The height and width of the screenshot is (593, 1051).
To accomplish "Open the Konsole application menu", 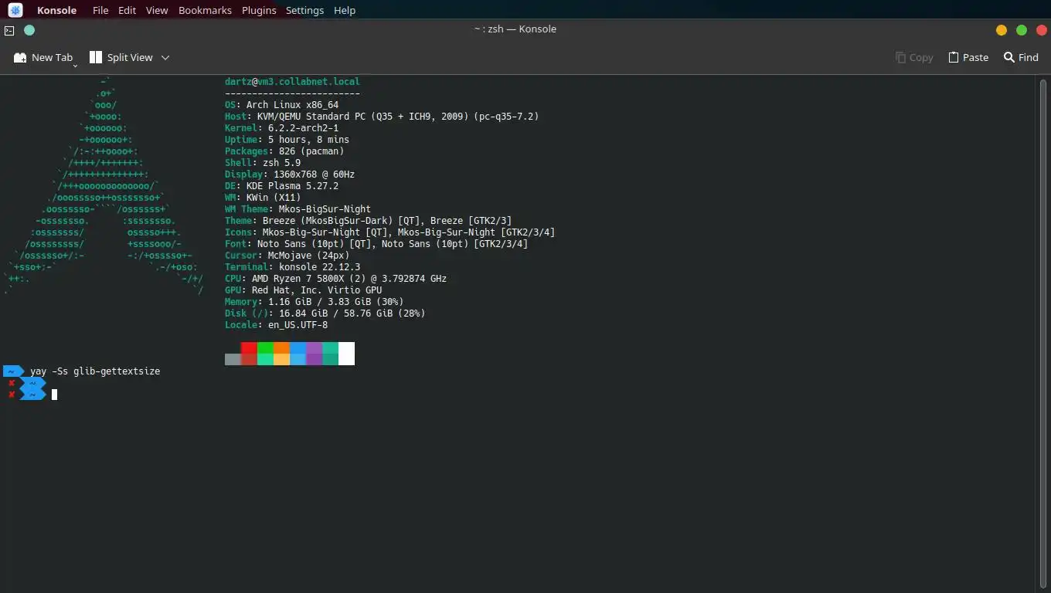I will click(x=56, y=10).
